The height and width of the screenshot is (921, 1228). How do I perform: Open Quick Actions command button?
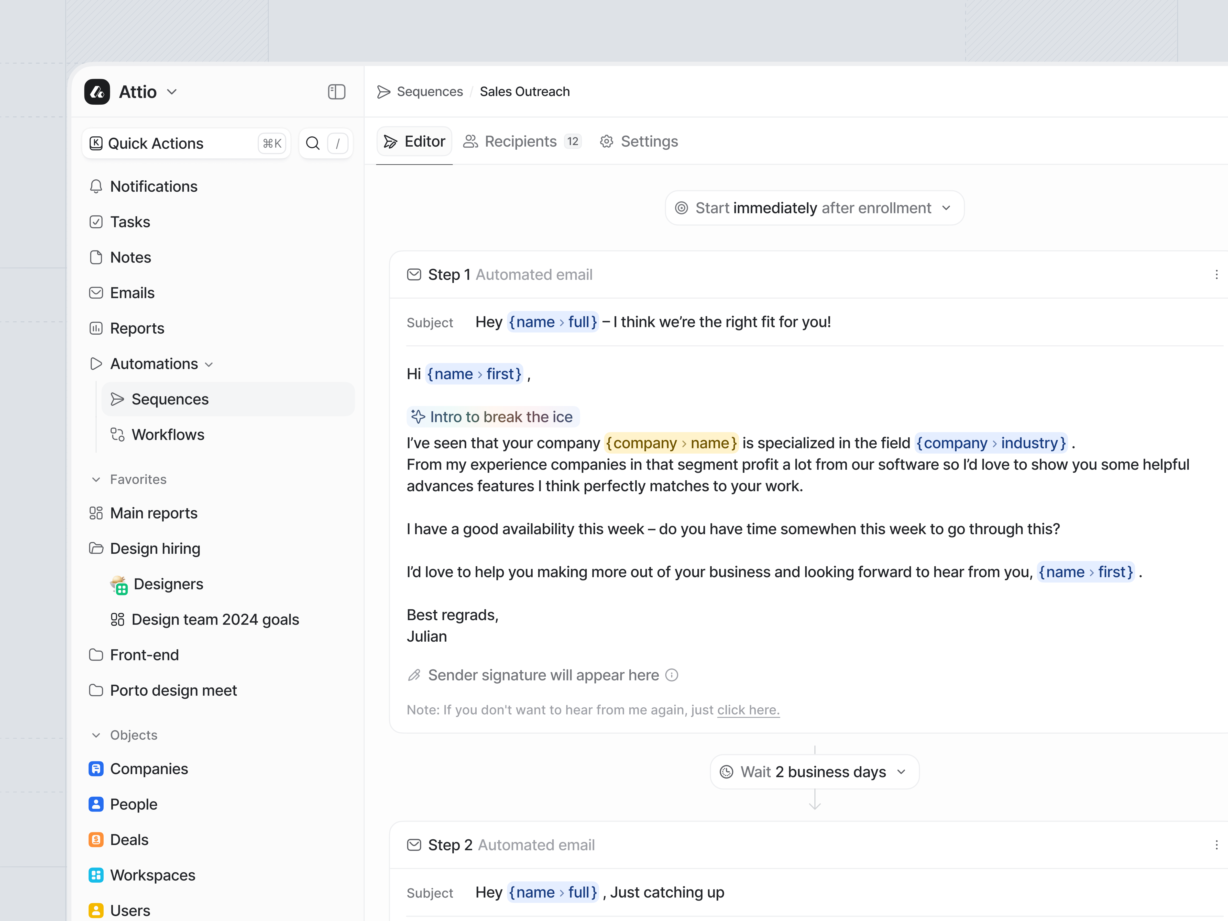click(187, 143)
